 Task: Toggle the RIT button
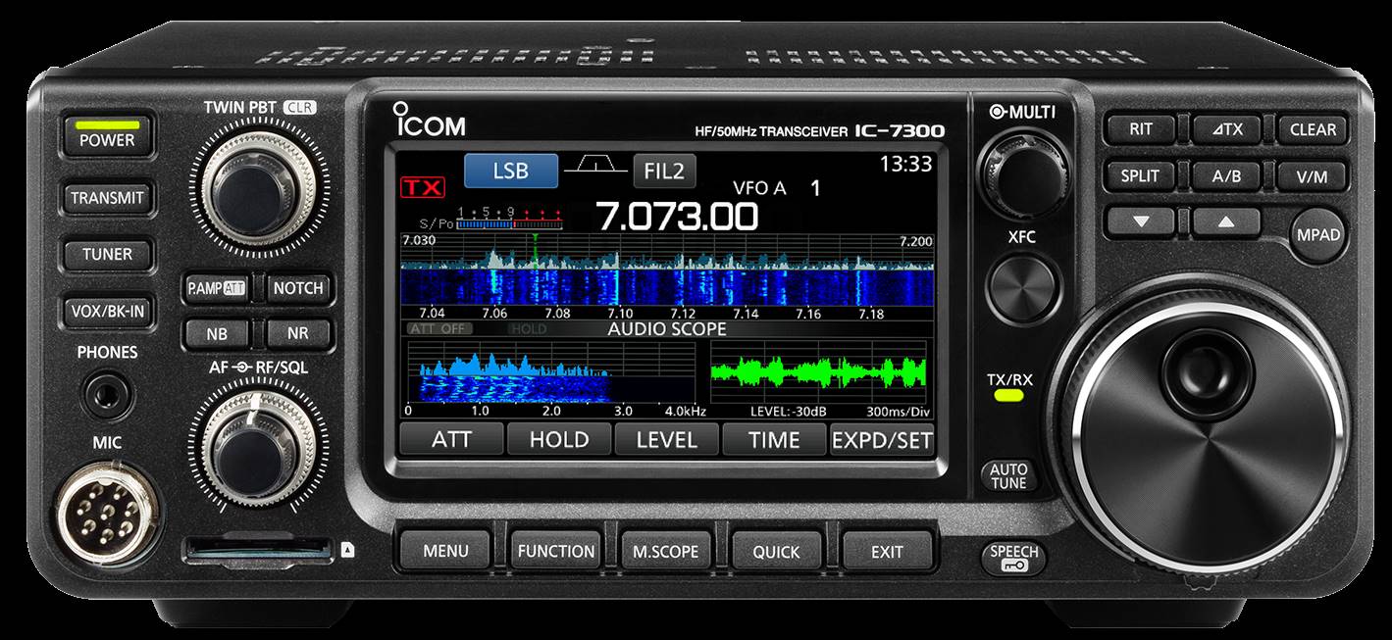pos(1140,129)
